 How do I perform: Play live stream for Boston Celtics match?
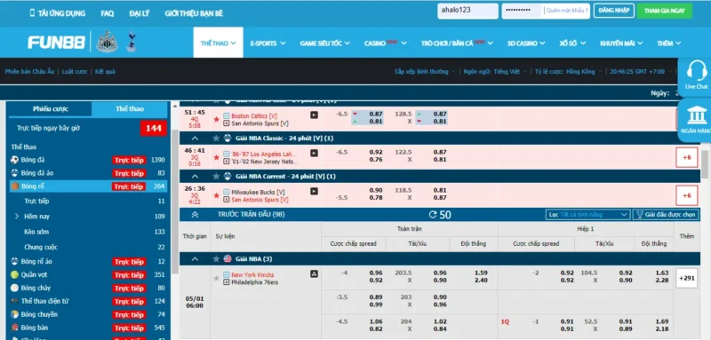tap(314, 115)
